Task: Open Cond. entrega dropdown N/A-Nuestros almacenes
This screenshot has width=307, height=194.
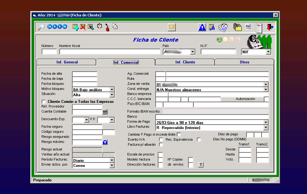Action: click(x=266, y=90)
